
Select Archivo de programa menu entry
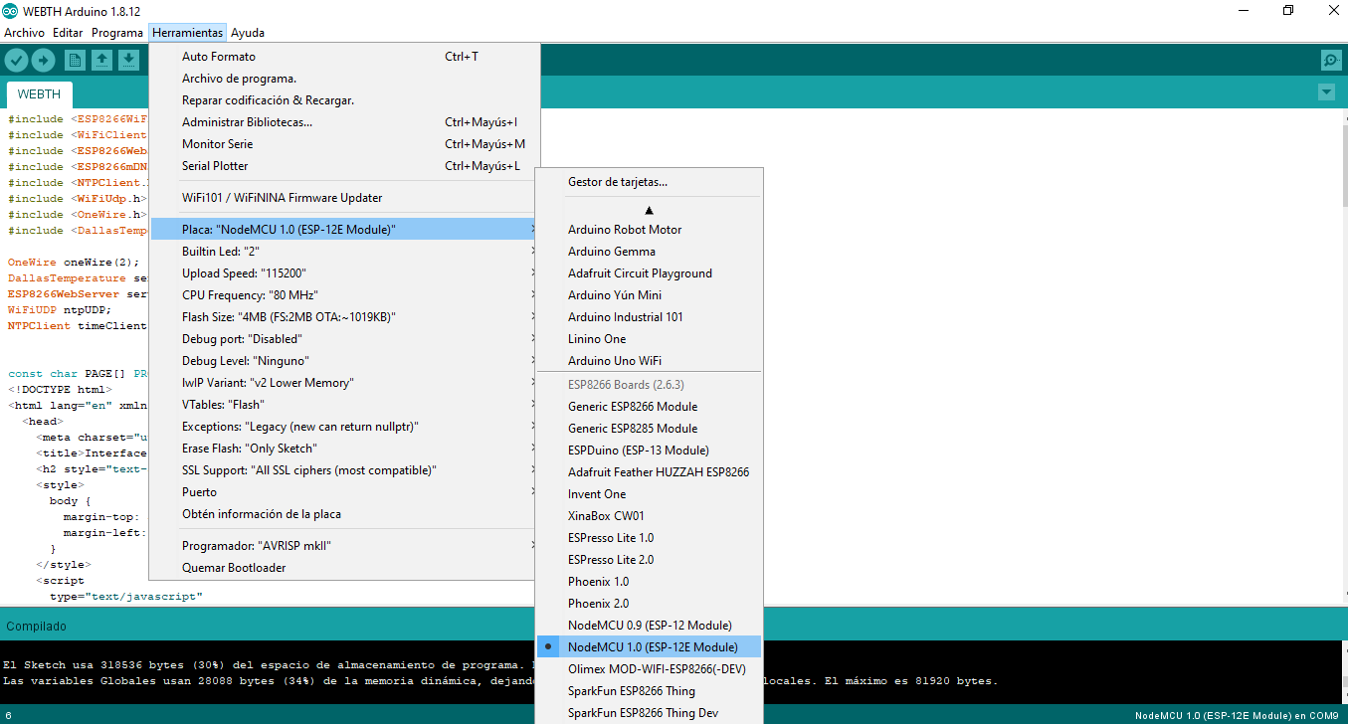344,79
